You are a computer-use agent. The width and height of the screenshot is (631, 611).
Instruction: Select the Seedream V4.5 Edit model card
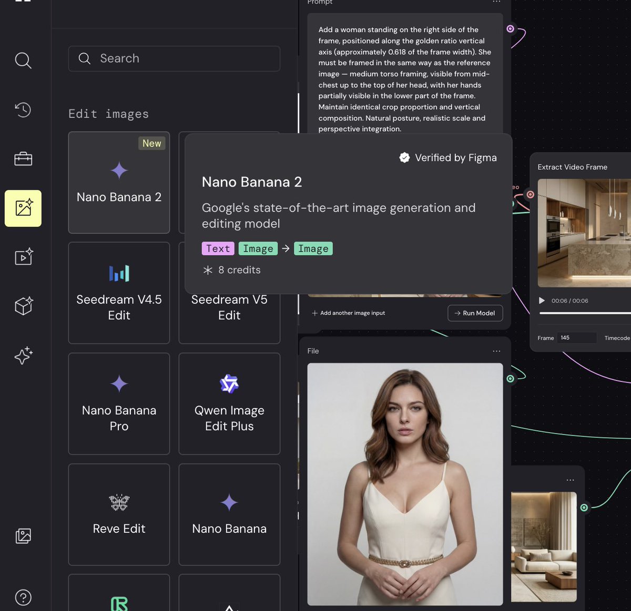point(119,293)
